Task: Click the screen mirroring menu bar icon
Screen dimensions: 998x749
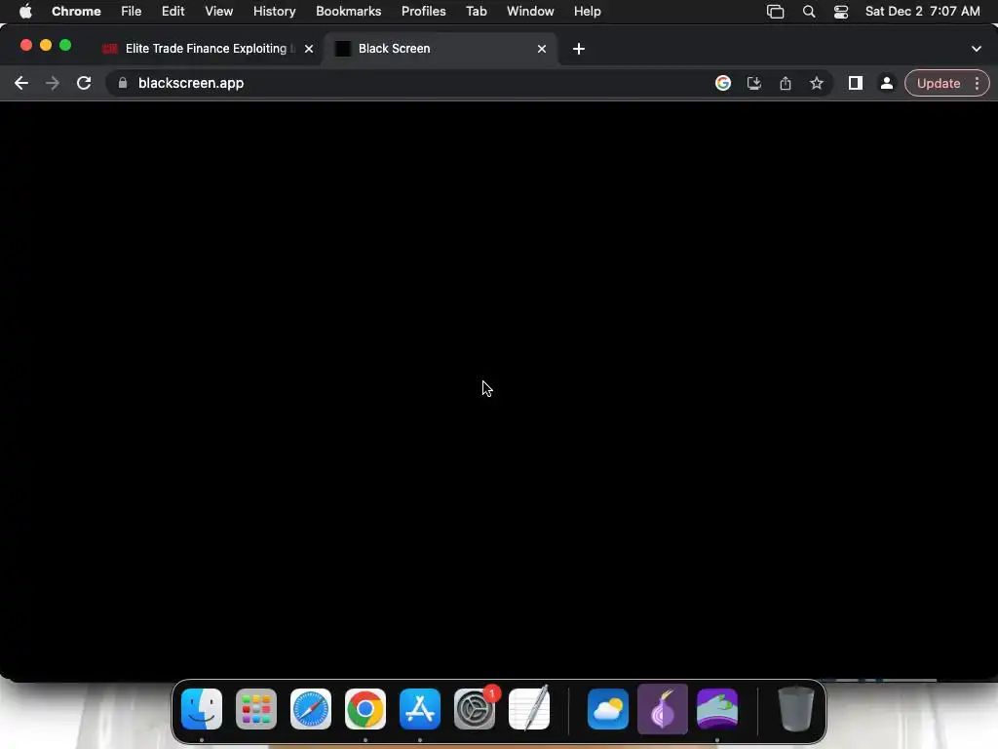Action: 775,12
